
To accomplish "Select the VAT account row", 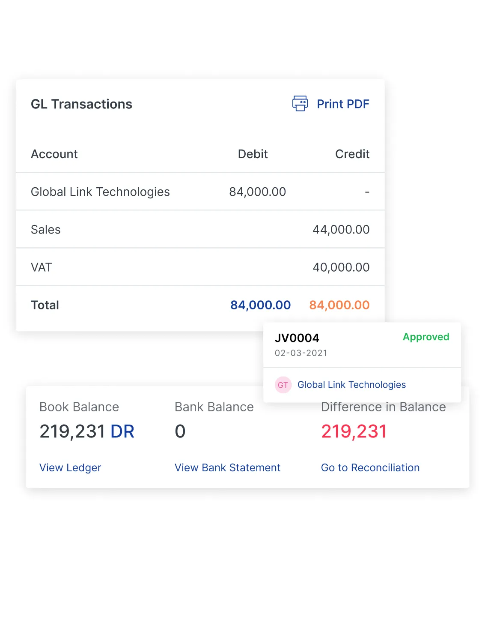I will [171, 267].
